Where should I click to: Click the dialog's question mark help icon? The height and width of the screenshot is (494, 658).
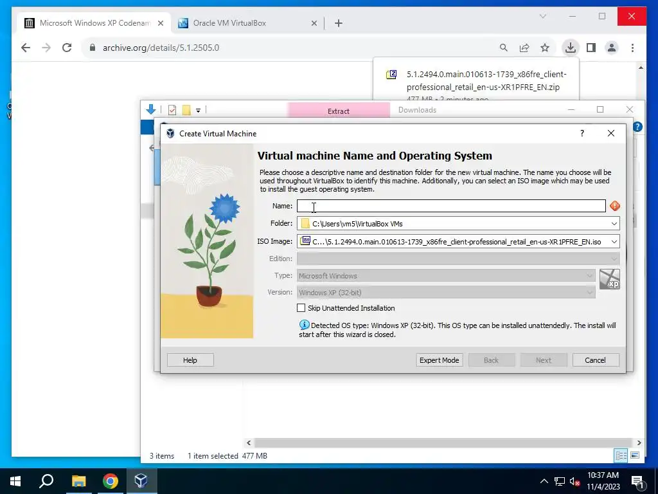(582, 133)
